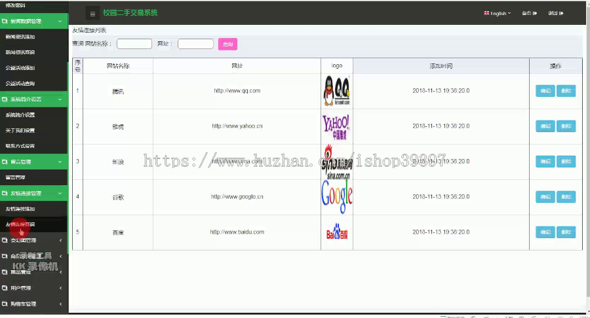
Task: Open 友情连接添加 menu item
Action: (x=20, y=209)
